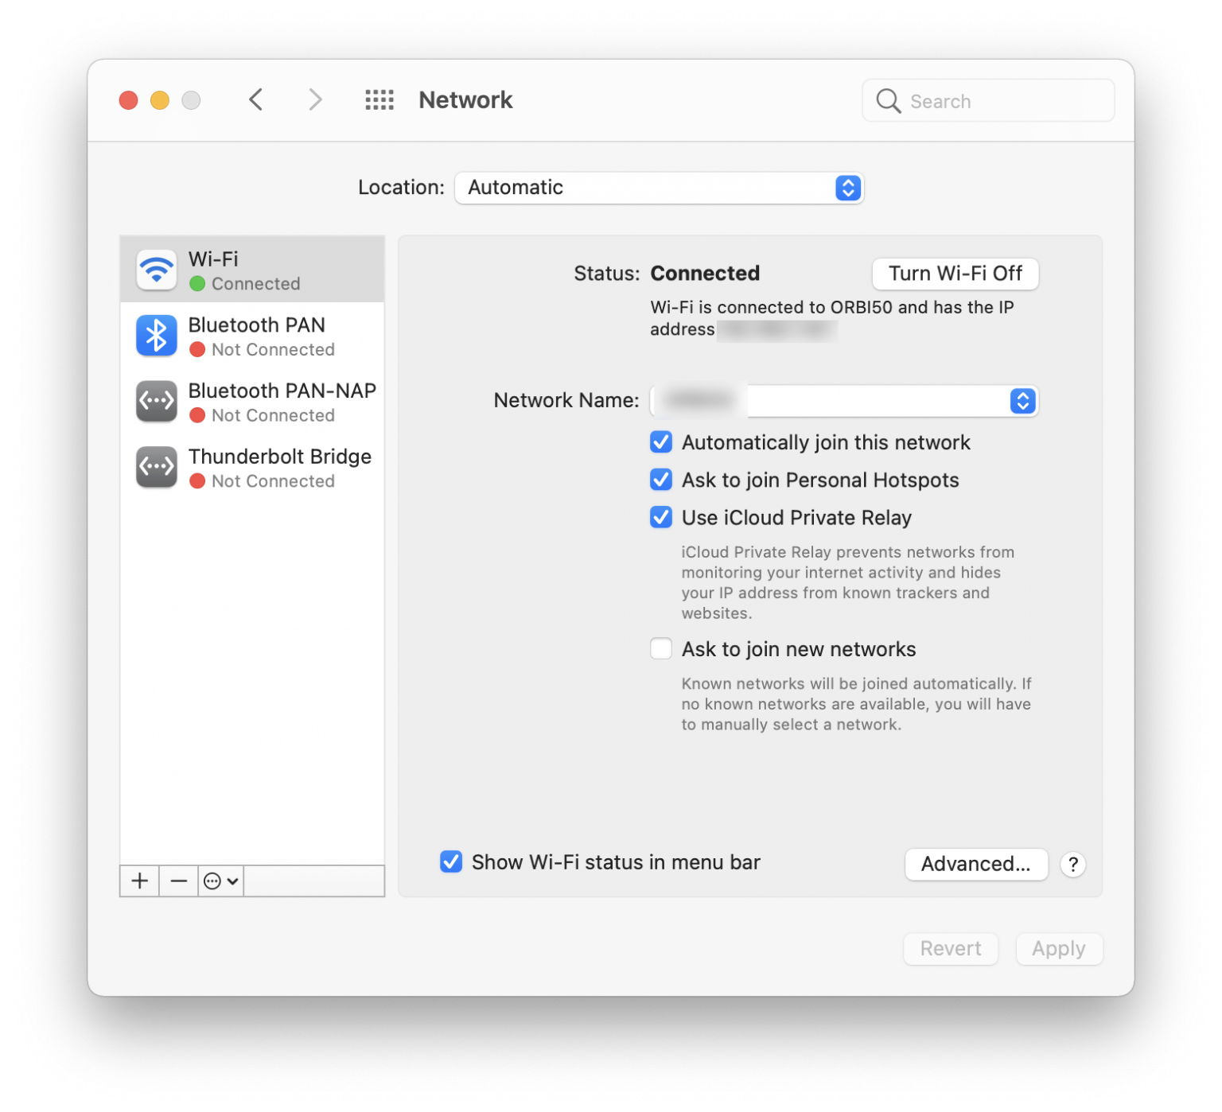
Task: Open Bluetooth PAN-NAP settings via its icon
Action: [x=156, y=402]
